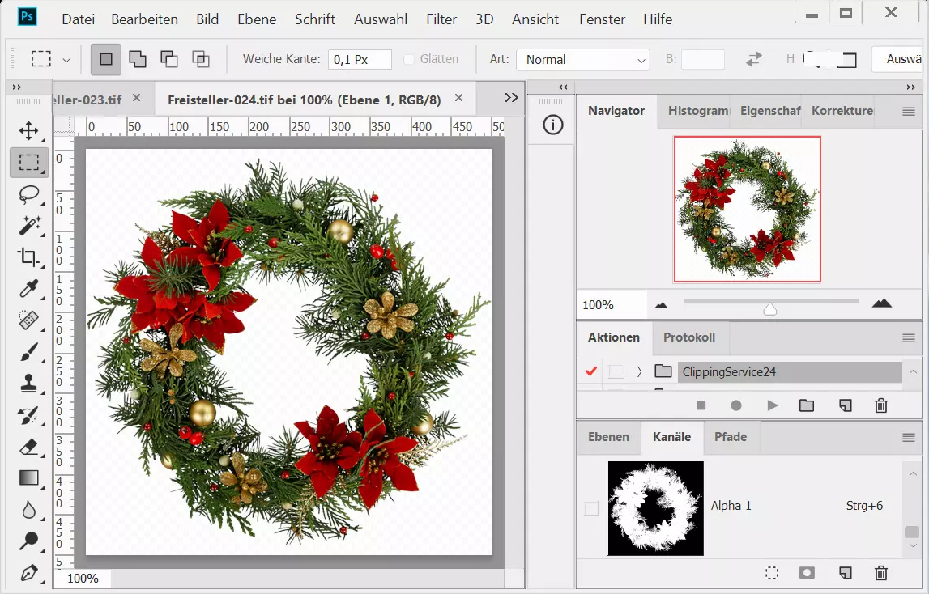Screen dimensions: 929x594
Task: Switch to the Protokoll tab
Action: 688,337
